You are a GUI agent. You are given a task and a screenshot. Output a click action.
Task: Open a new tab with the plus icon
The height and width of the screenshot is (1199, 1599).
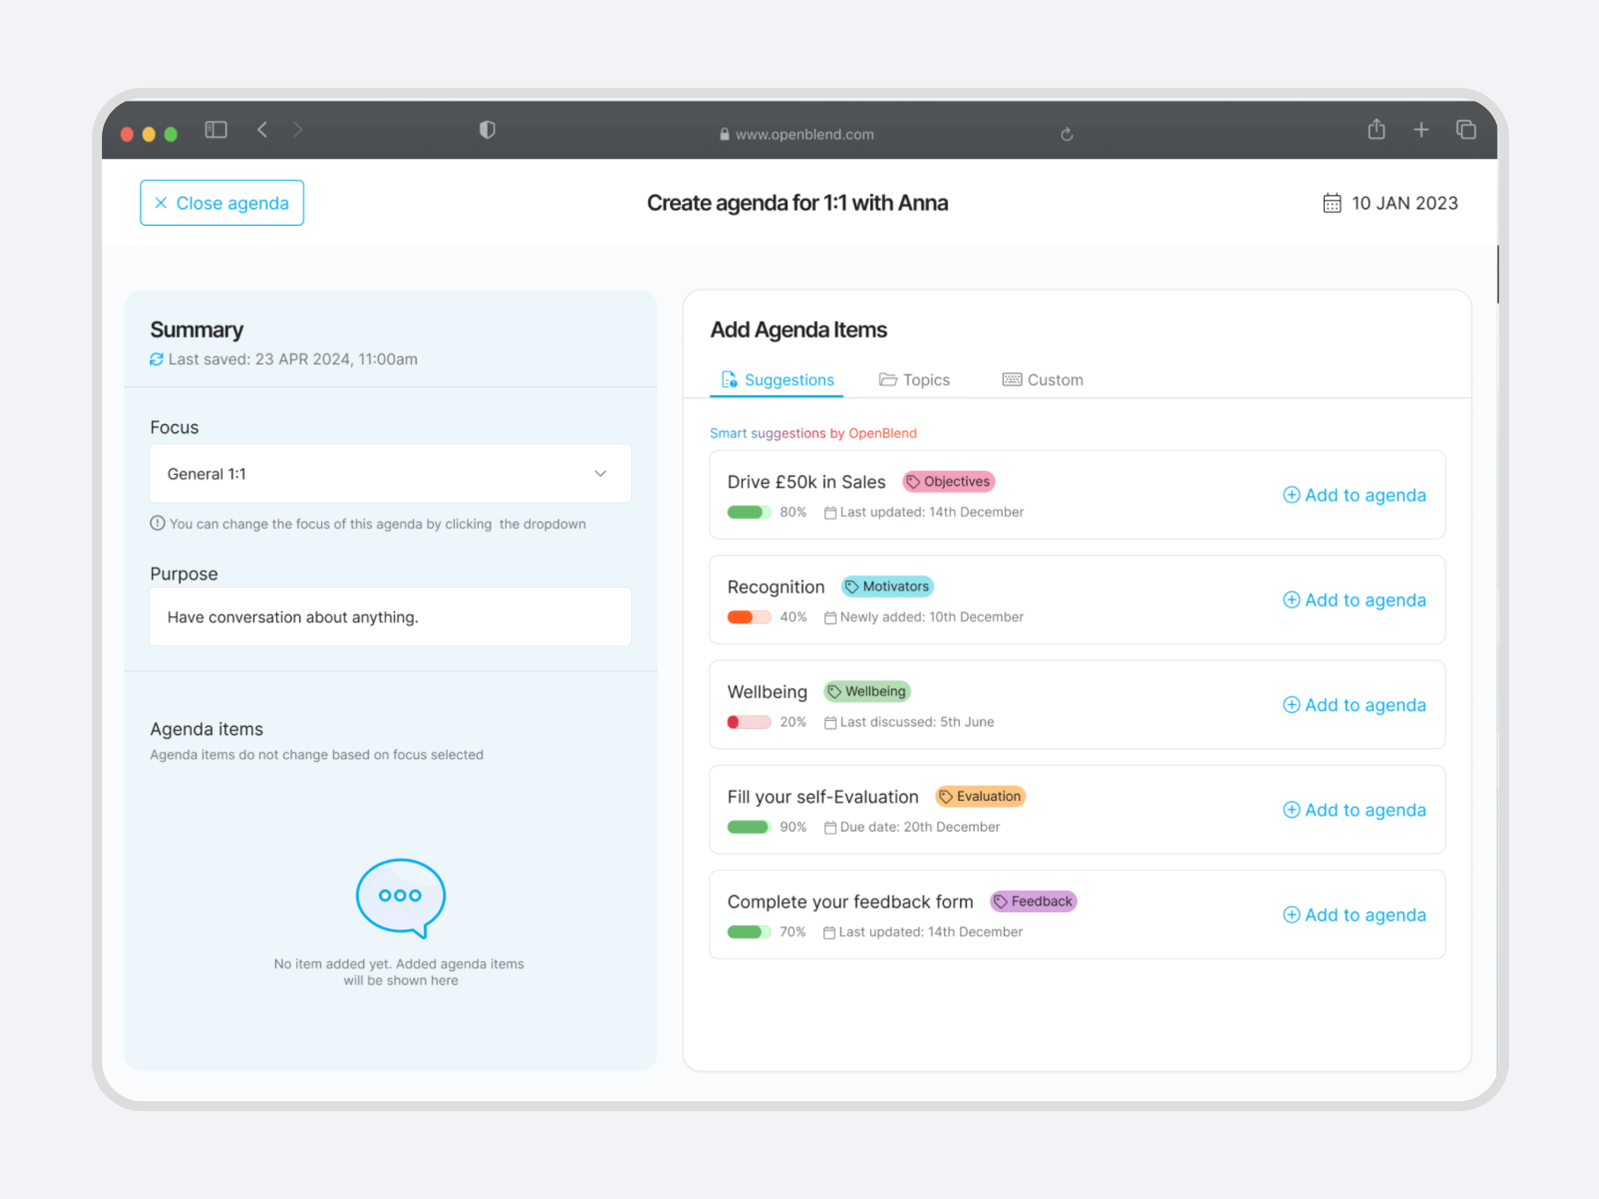1421,130
